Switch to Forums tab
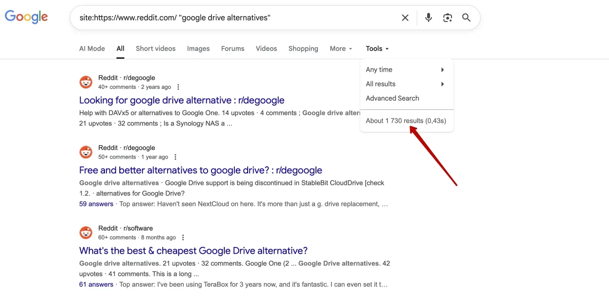 [233, 49]
